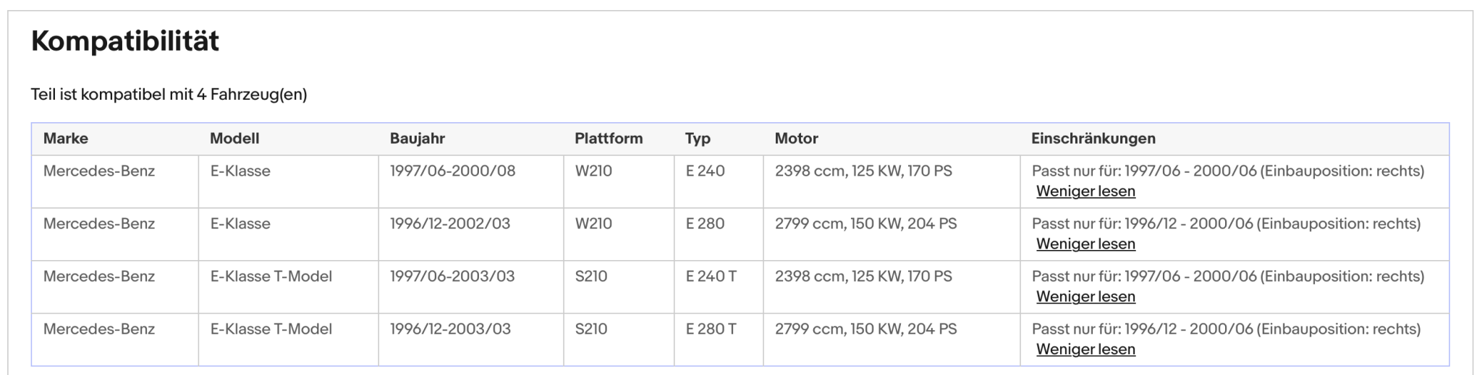Collapse restrictions for the E 280 T row

click(x=1085, y=350)
